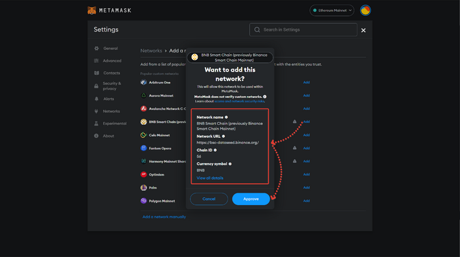Click the BNB Smart Chain pill in dialog
Screen dimensions: 460x257
click(x=230, y=57)
